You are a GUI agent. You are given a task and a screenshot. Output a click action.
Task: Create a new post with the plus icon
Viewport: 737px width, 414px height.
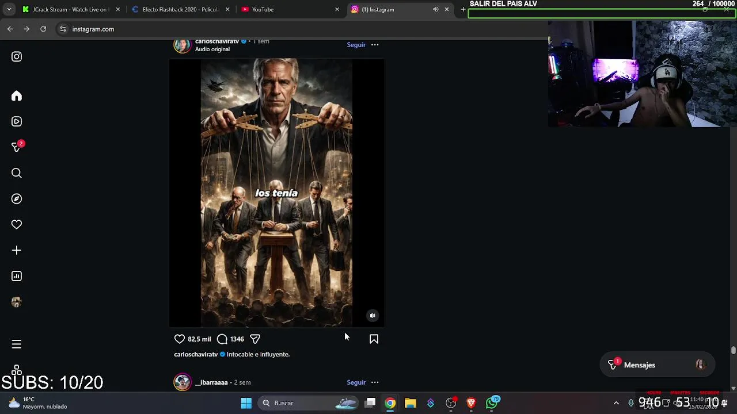tap(17, 250)
